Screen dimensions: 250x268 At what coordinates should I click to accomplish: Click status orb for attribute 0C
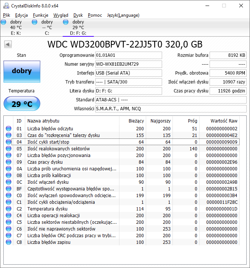pos(9,182)
